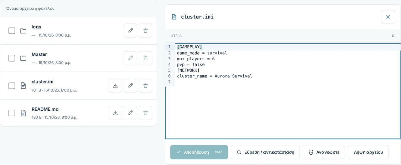Click line number 7 in gutter
Image resolution: width=401 pixels, height=165 pixels.
[169, 82]
